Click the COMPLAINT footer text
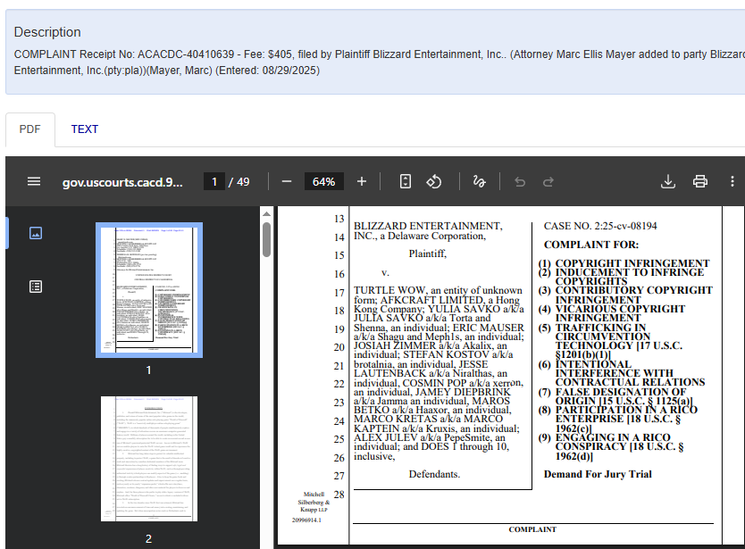Screen dimensions: 745x549 [x=532, y=529]
